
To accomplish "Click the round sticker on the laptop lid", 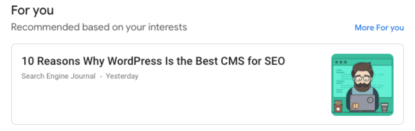I will click(370, 100).
